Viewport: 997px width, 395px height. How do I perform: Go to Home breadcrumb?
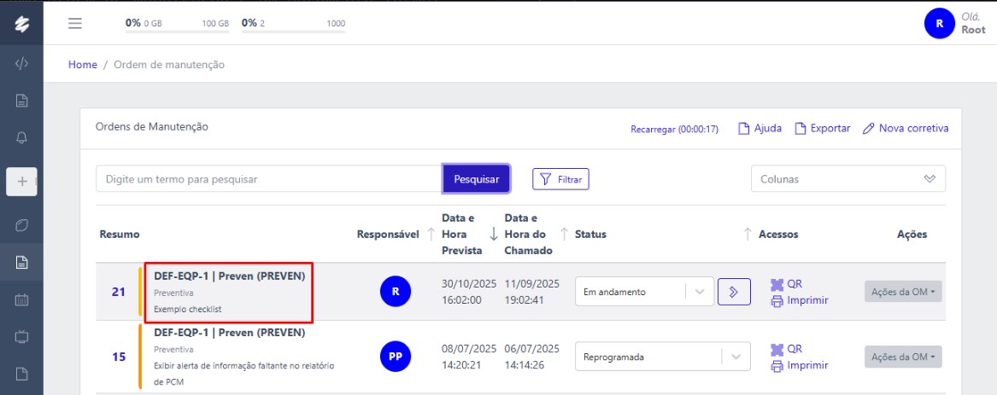[83, 65]
